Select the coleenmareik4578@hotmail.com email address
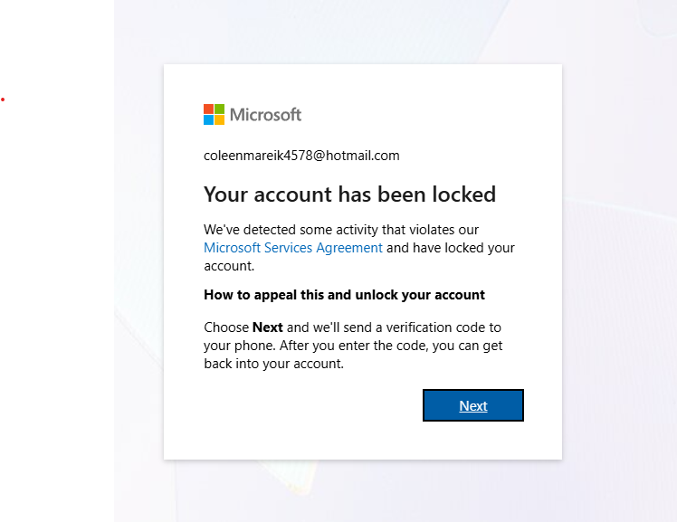 [x=301, y=156]
